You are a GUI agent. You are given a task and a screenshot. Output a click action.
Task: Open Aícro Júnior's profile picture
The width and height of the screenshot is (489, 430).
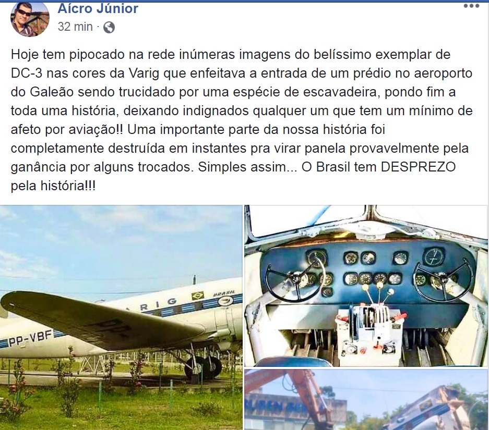pos(30,18)
